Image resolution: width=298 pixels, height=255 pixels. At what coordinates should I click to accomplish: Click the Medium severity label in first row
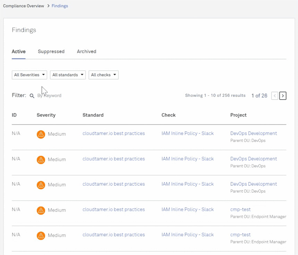pyautogui.click(x=57, y=134)
